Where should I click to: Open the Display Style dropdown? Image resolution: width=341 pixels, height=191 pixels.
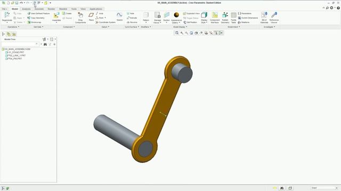(x=204, y=21)
